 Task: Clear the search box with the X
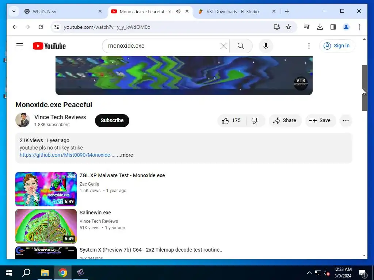(x=224, y=46)
